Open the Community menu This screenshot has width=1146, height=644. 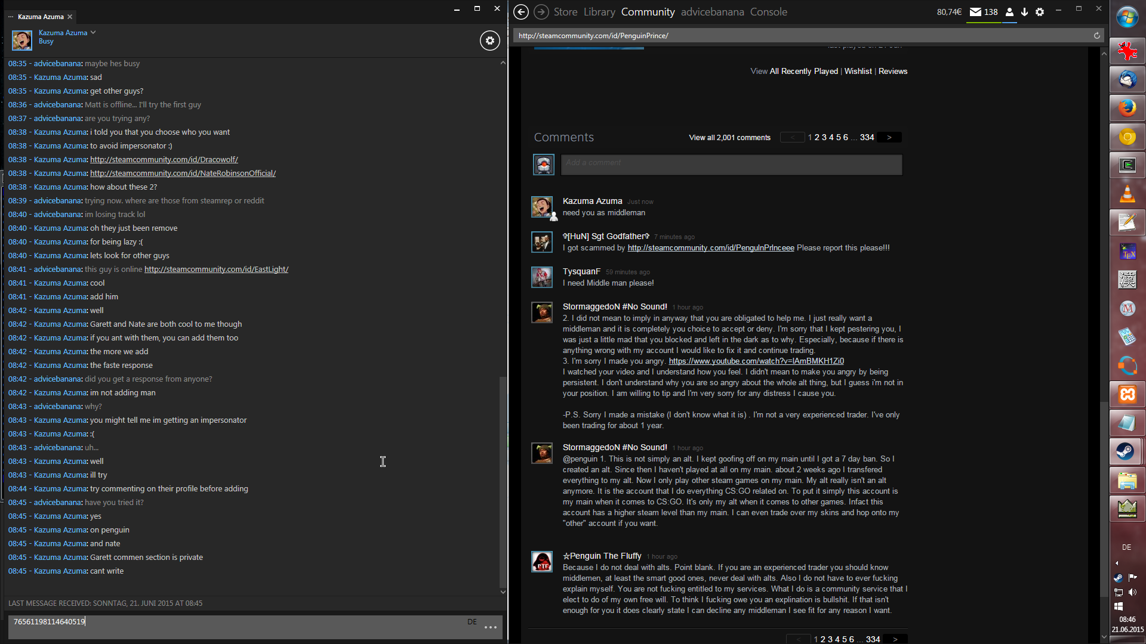(x=648, y=12)
